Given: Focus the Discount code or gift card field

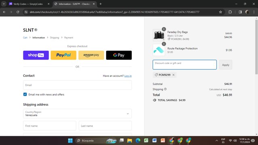Looking at the screenshot, I should (x=185, y=65).
